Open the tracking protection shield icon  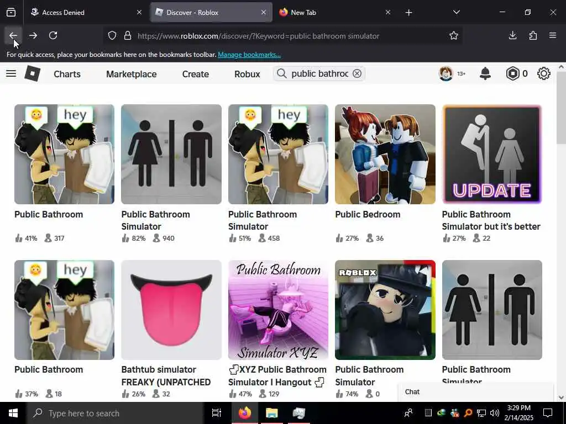112,36
